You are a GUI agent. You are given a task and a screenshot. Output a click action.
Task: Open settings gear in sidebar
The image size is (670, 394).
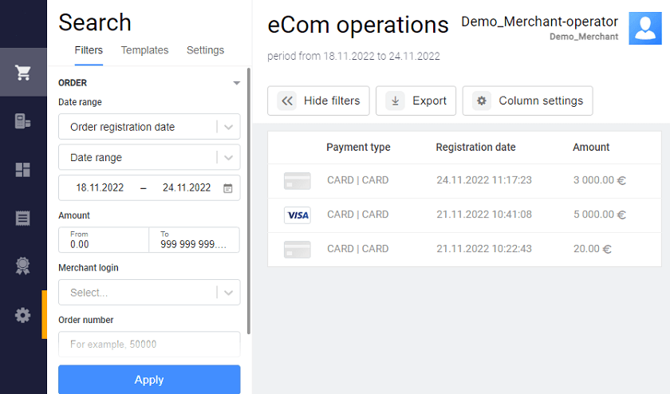(23, 315)
